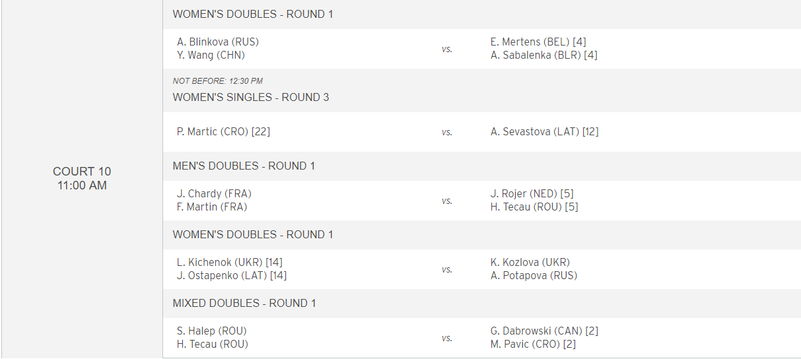Click J. Rojer (NED) [5]

pos(532,193)
